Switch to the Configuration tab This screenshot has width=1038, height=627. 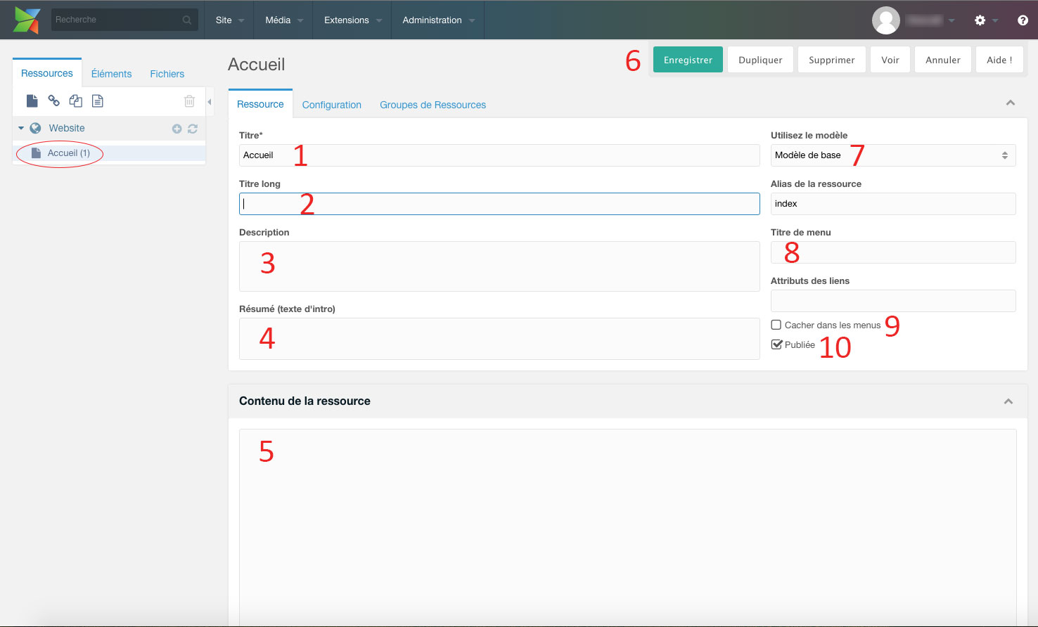(332, 105)
